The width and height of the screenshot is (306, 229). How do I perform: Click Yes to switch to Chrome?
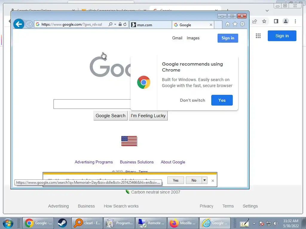(222, 100)
